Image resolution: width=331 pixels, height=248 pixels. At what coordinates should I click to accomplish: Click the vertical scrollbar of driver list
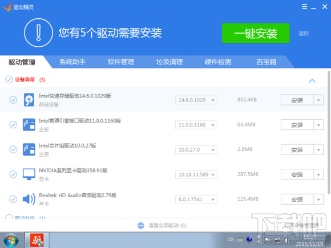coord(329,132)
